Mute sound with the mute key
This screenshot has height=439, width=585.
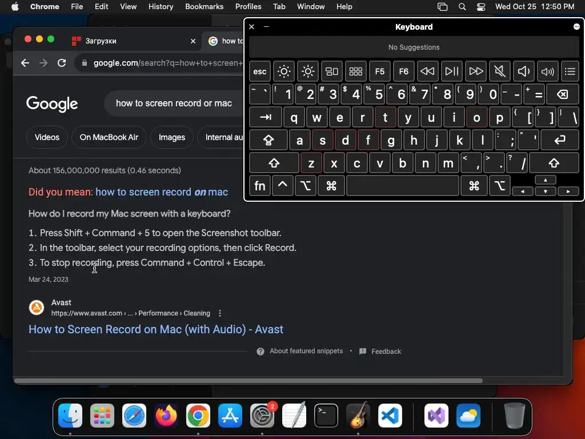(x=499, y=71)
